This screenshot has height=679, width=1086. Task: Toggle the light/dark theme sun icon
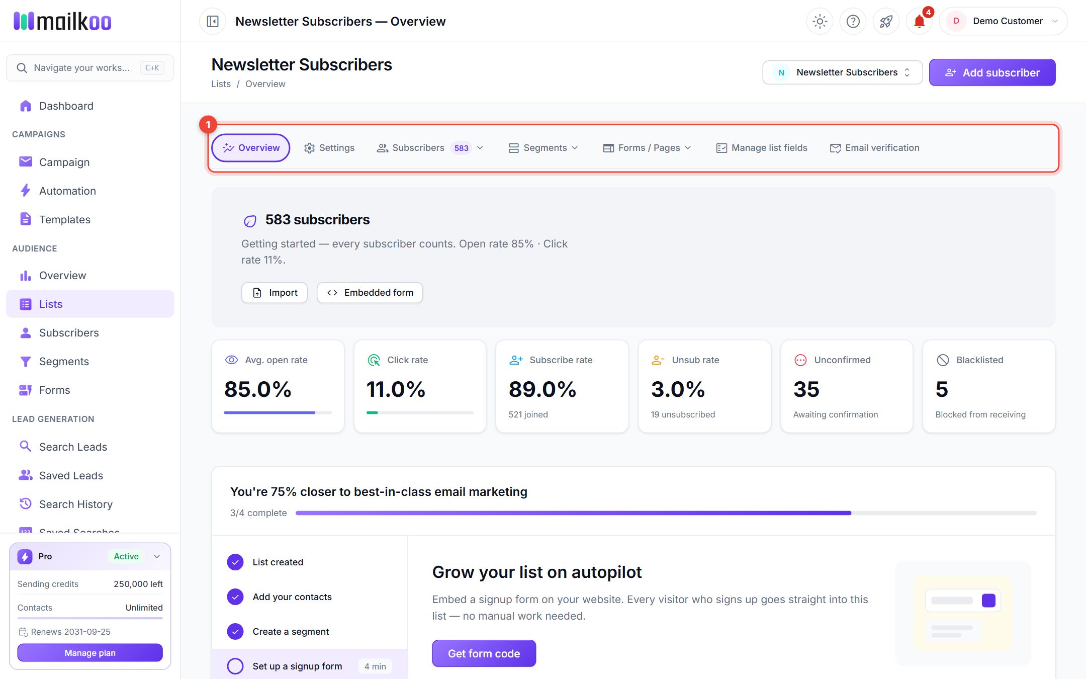click(820, 21)
